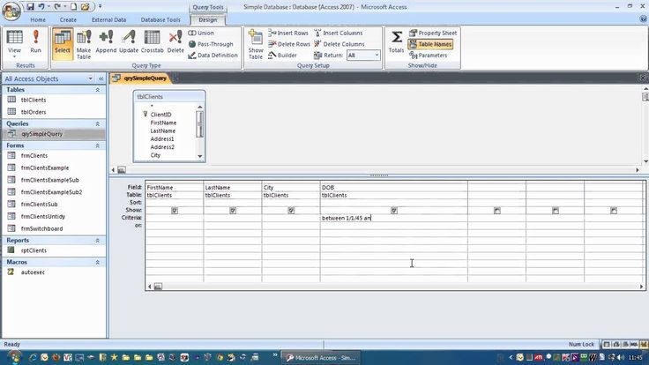The width and height of the screenshot is (649, 365).
Task: Click table pane vertical scrollbar down arrow
Action: [645, 161]
